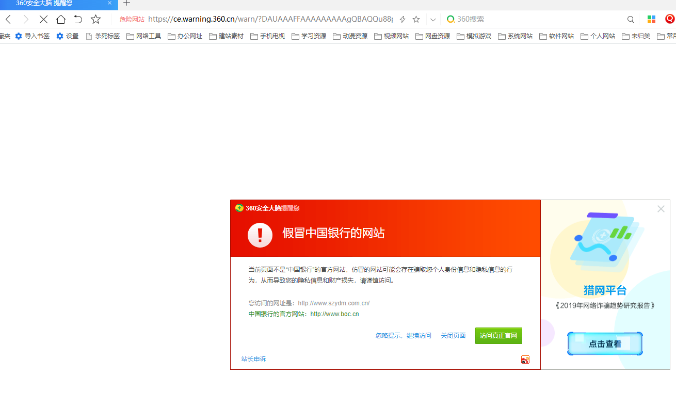Screen dimensions: 676x393
Task: Click the 站长申诉 link
Action: point(254,359)
